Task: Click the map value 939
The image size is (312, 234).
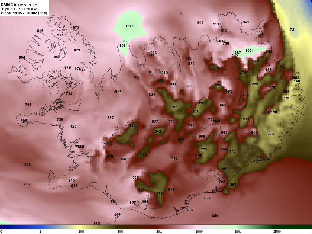Action: (17, 71)
